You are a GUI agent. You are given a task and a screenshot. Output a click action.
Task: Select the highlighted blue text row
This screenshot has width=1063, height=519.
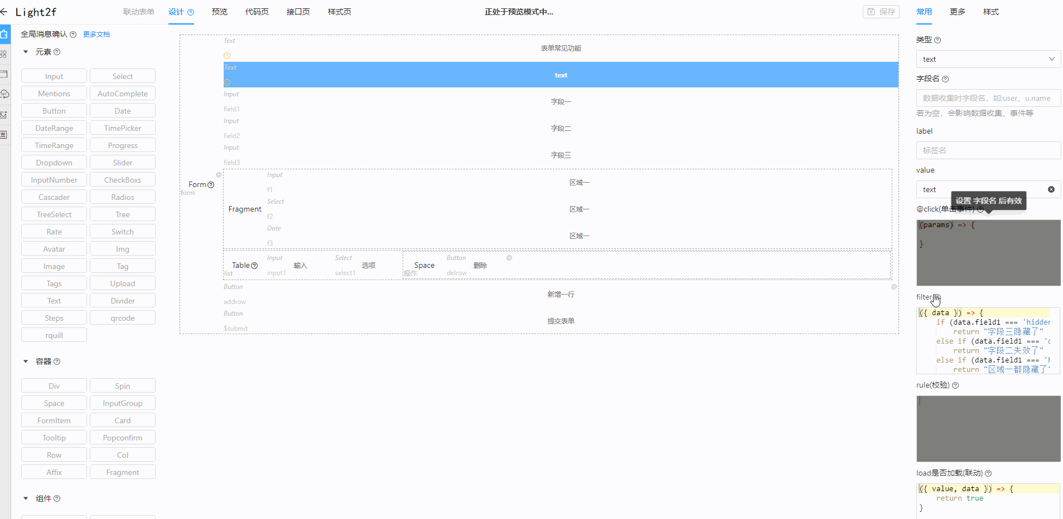pos(561,75)
